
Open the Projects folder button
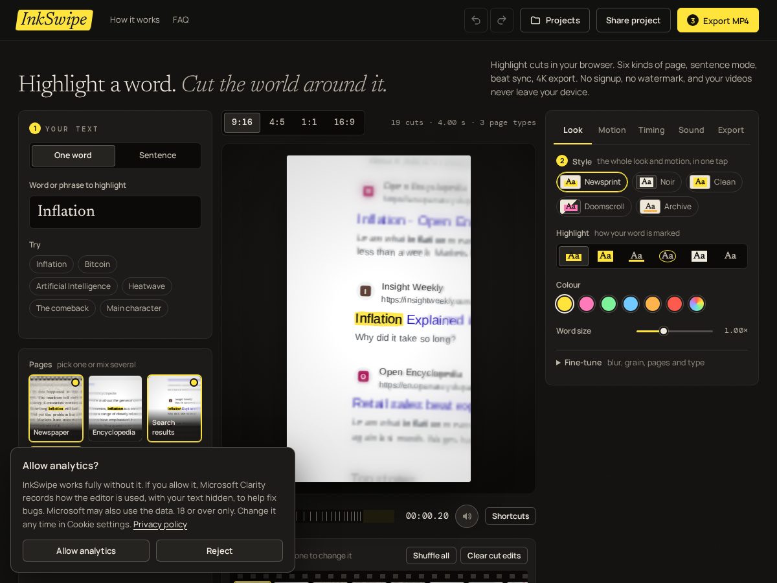coord(555,20)
